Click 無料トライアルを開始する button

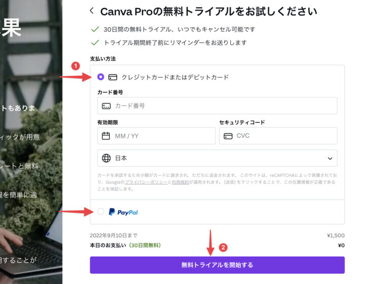217,265
